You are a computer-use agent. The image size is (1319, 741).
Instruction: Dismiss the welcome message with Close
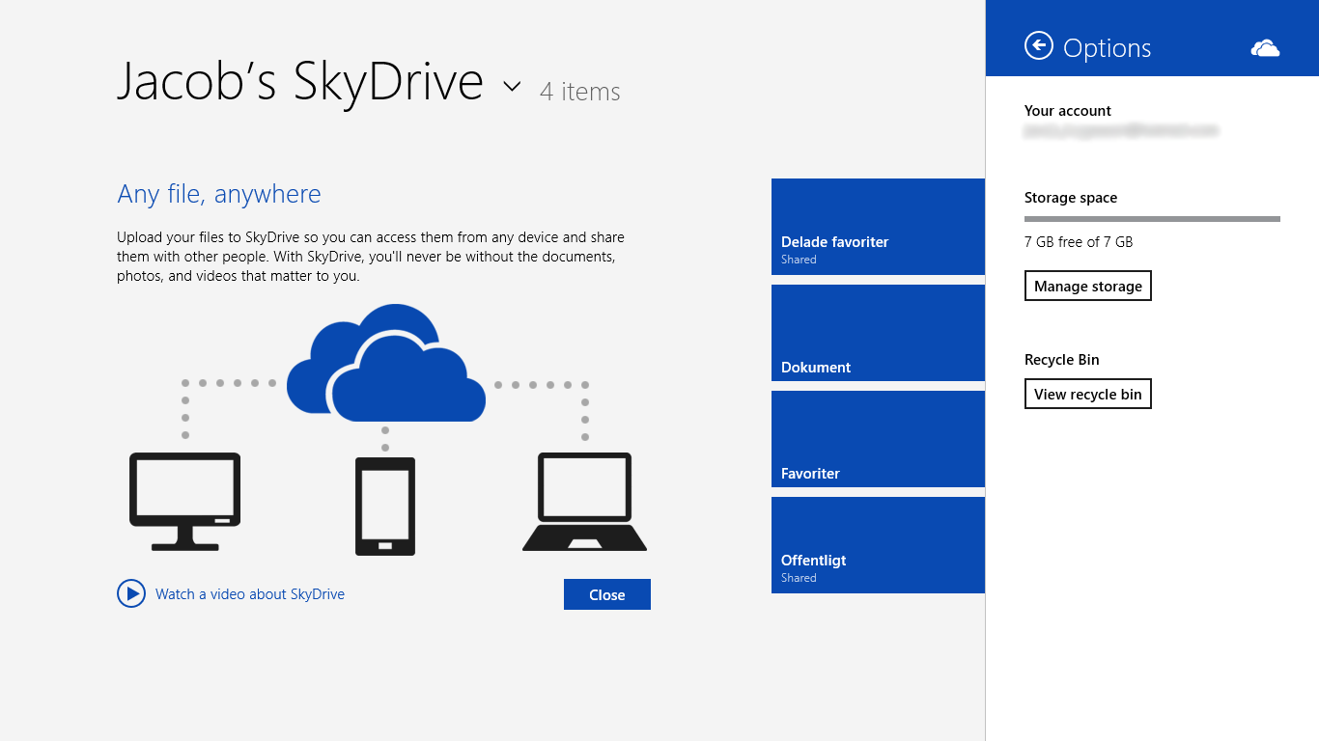point(606,593)
